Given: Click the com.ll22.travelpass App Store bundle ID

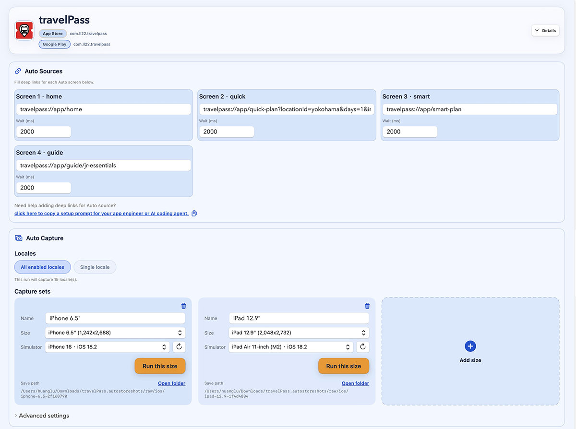Looking at the screenshot, I should (x=88, y=34).
